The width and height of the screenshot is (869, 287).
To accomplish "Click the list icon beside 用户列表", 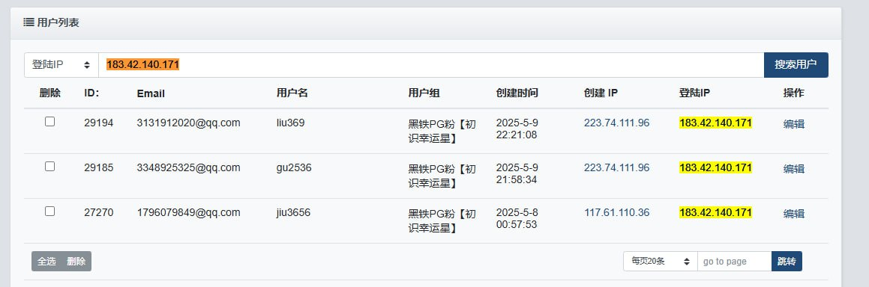I will pyautogui.click(x=28, y=22).
